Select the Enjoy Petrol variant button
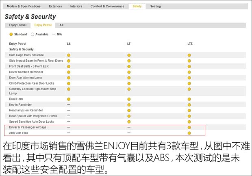Viewport: 252px width, 176px height. click(43, 25)
